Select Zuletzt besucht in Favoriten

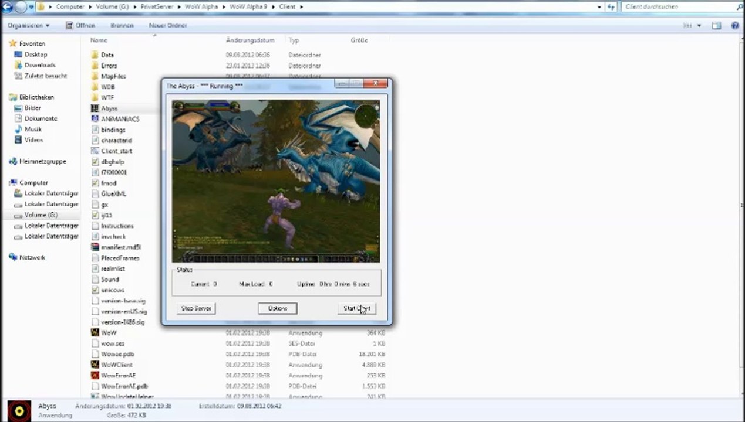pyautogui.click(x=46, y=76)
